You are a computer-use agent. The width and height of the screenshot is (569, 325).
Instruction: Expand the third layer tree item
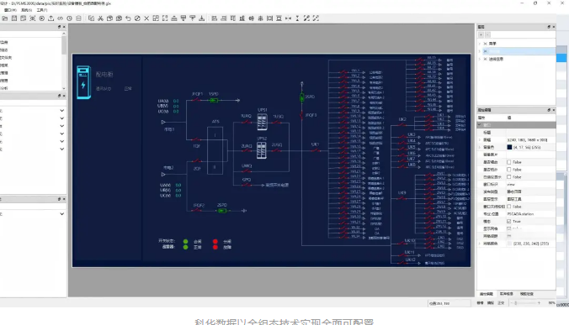(480, 59)
